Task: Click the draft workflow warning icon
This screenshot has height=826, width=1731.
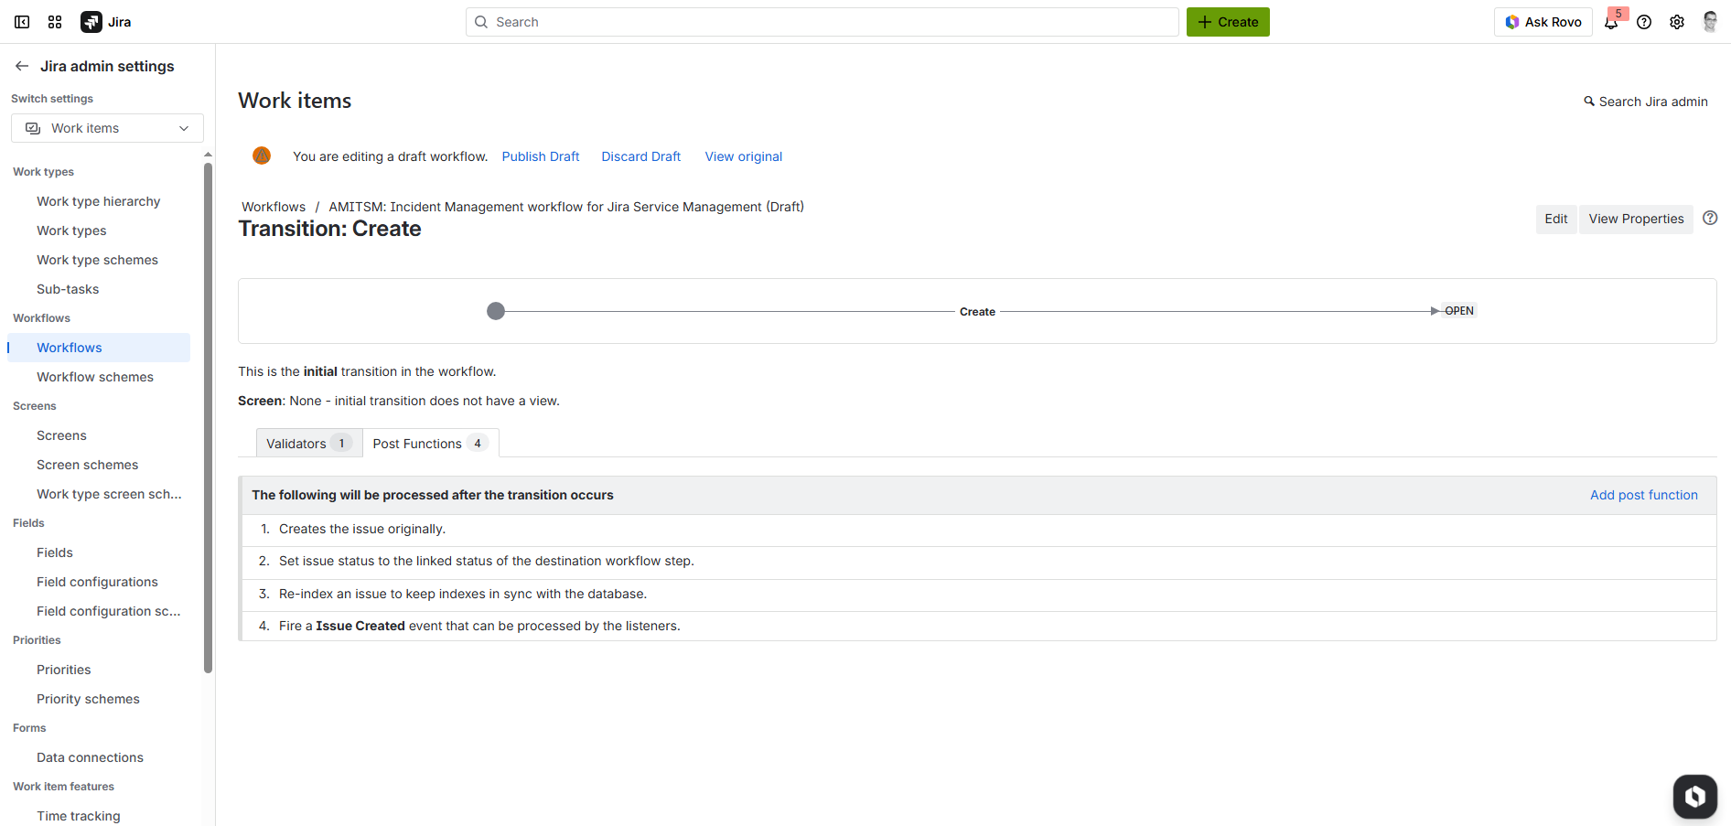Action: pyautogui.click(x=262, y=156)
